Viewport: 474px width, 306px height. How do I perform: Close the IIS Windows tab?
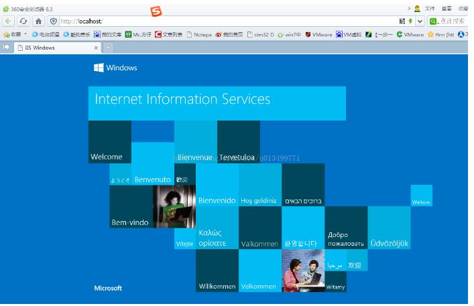point(96,48)
